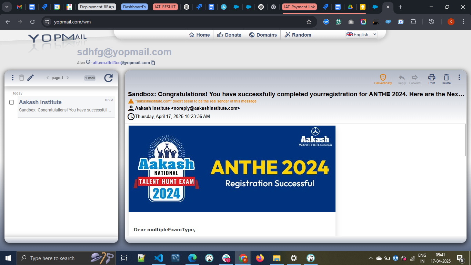The image size is (471, 265).
Task: Forward the current email
Action: point(415,79)
